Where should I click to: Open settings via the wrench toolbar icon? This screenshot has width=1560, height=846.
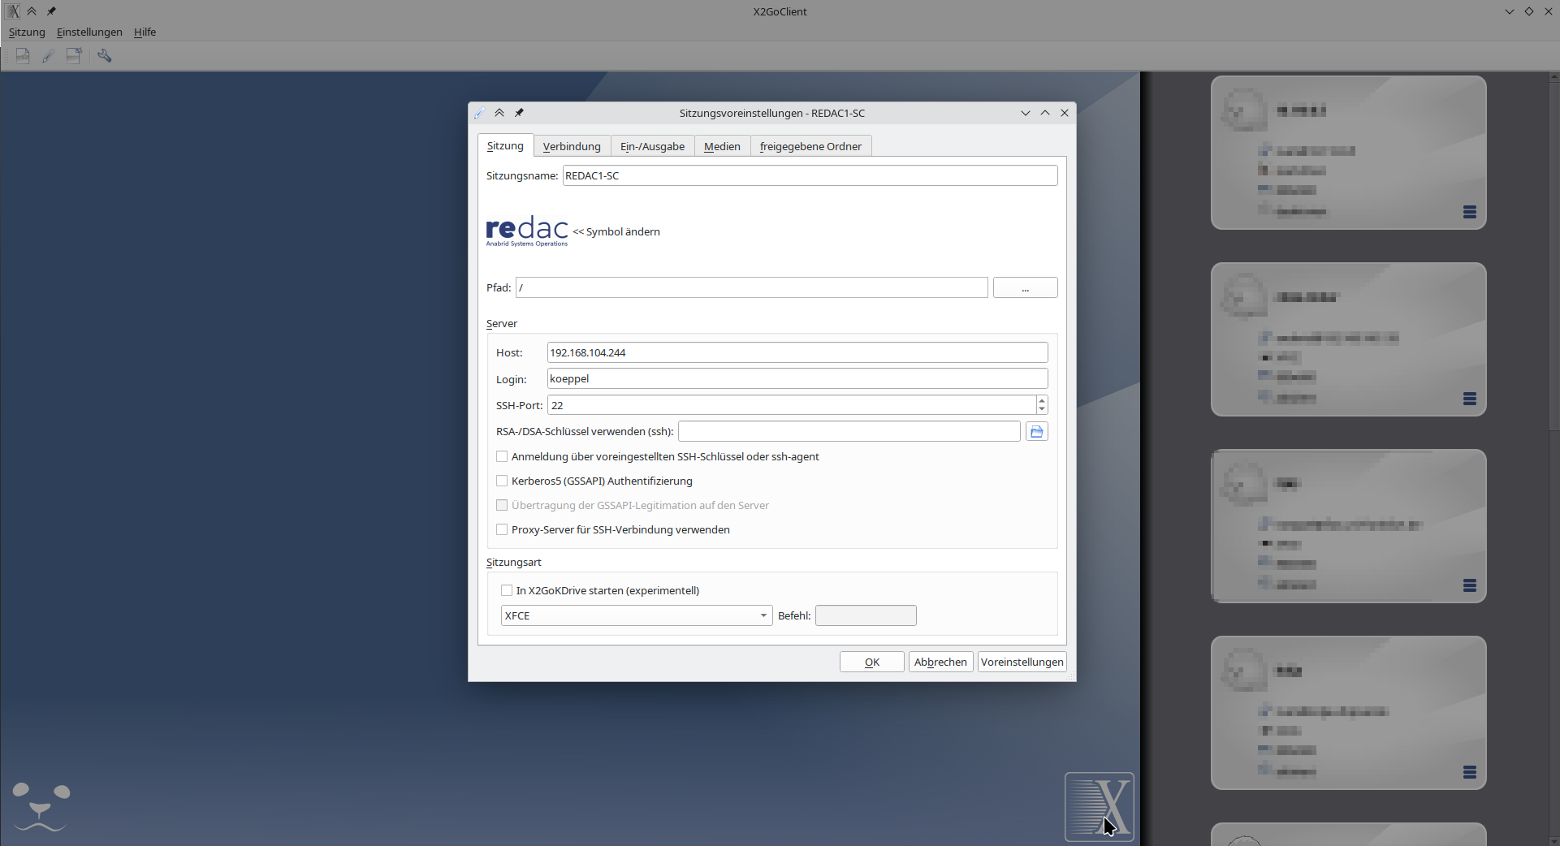click(104, 55)
